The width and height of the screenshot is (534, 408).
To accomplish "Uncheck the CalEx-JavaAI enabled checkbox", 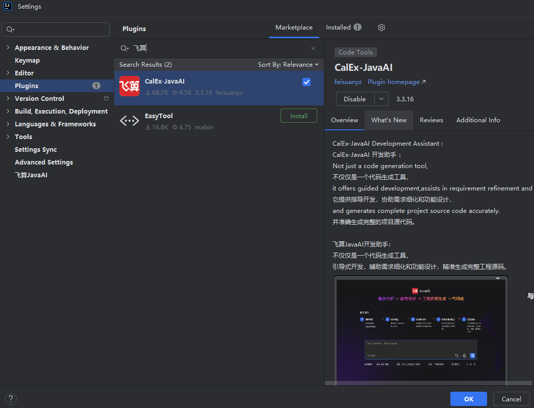I will click(307, 82).
